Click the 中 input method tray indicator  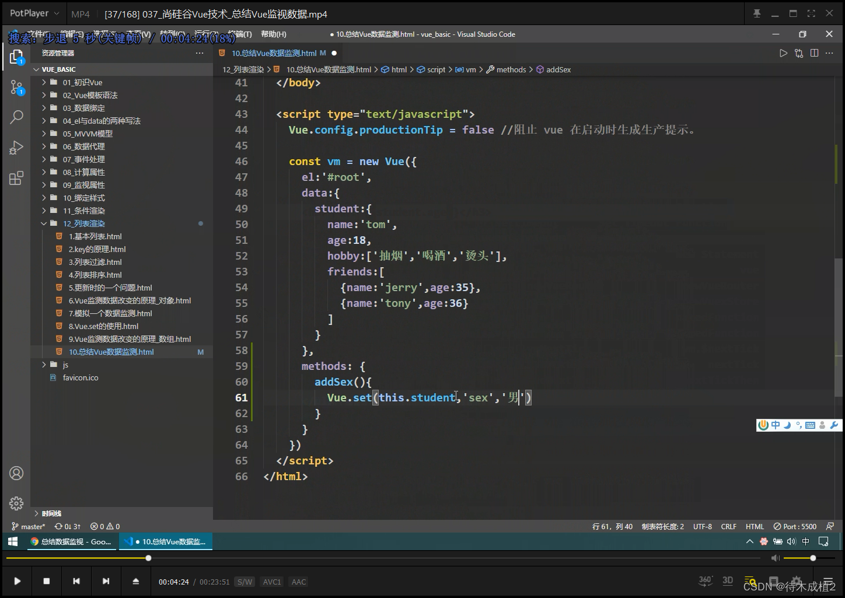pyautogui.click(x=806, y=541)
